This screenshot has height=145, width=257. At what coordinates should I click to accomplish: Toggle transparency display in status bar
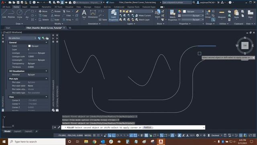(146, 135)
